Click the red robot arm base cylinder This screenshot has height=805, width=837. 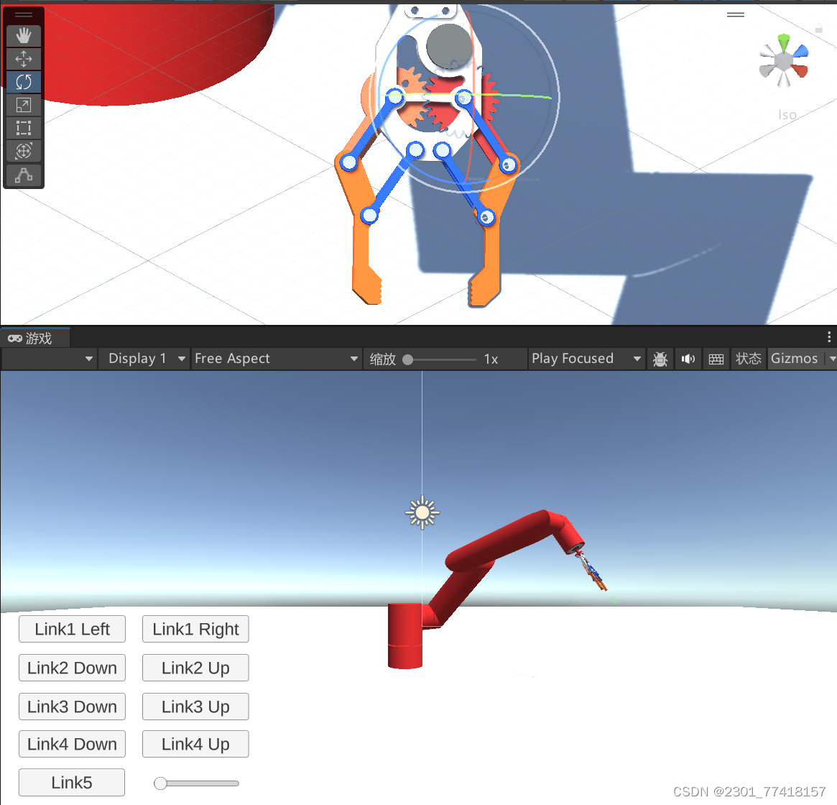tap(405, 635)
